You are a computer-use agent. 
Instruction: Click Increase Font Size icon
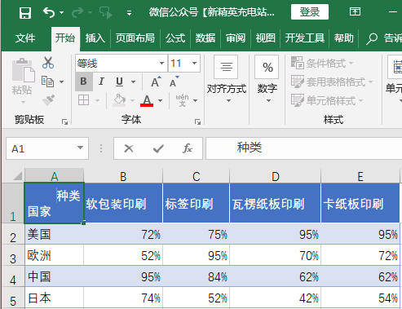(156, 82)
